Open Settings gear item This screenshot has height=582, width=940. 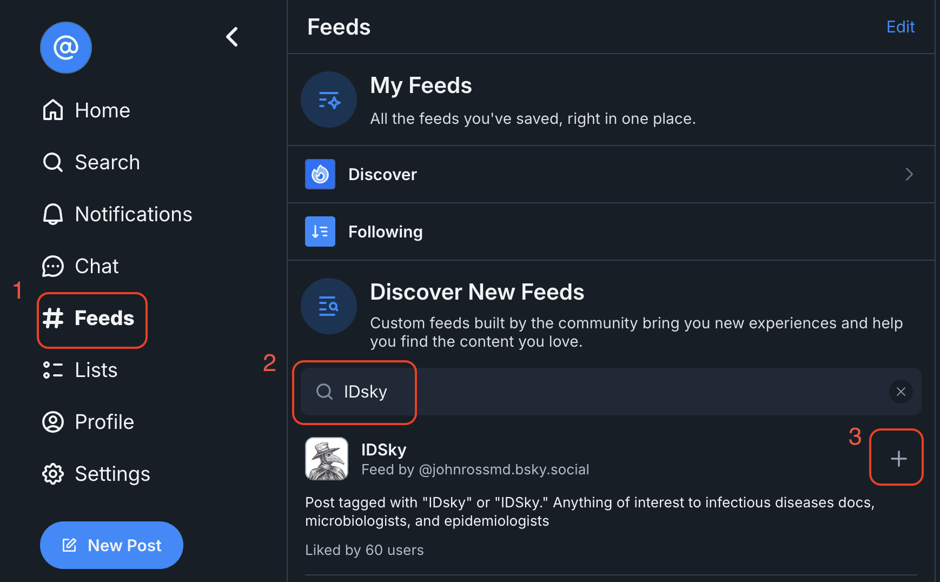(x=96, y=474)
